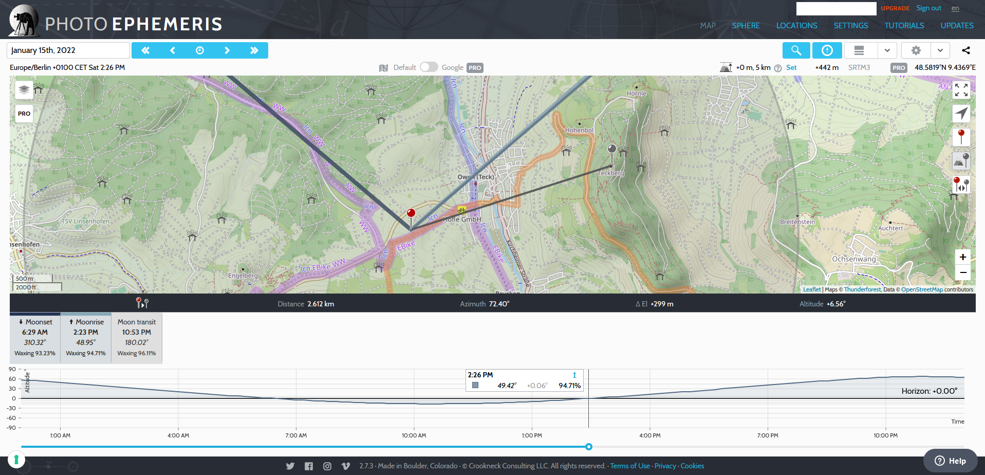The image size is (985, 475).
Task: Open Twitter social icon
Action: [x=290, y=466]
